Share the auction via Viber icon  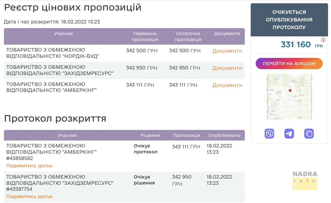[270, 134]
